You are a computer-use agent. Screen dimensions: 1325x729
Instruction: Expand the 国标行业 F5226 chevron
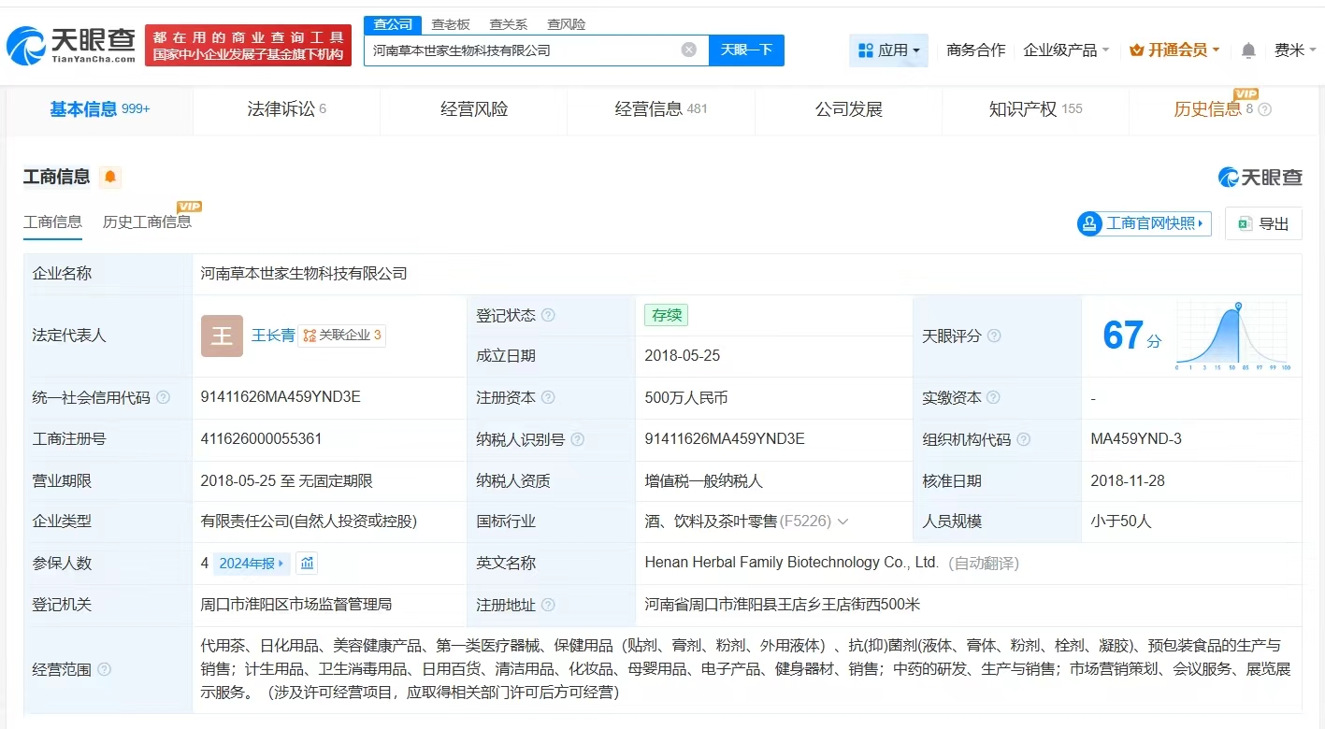843,522
